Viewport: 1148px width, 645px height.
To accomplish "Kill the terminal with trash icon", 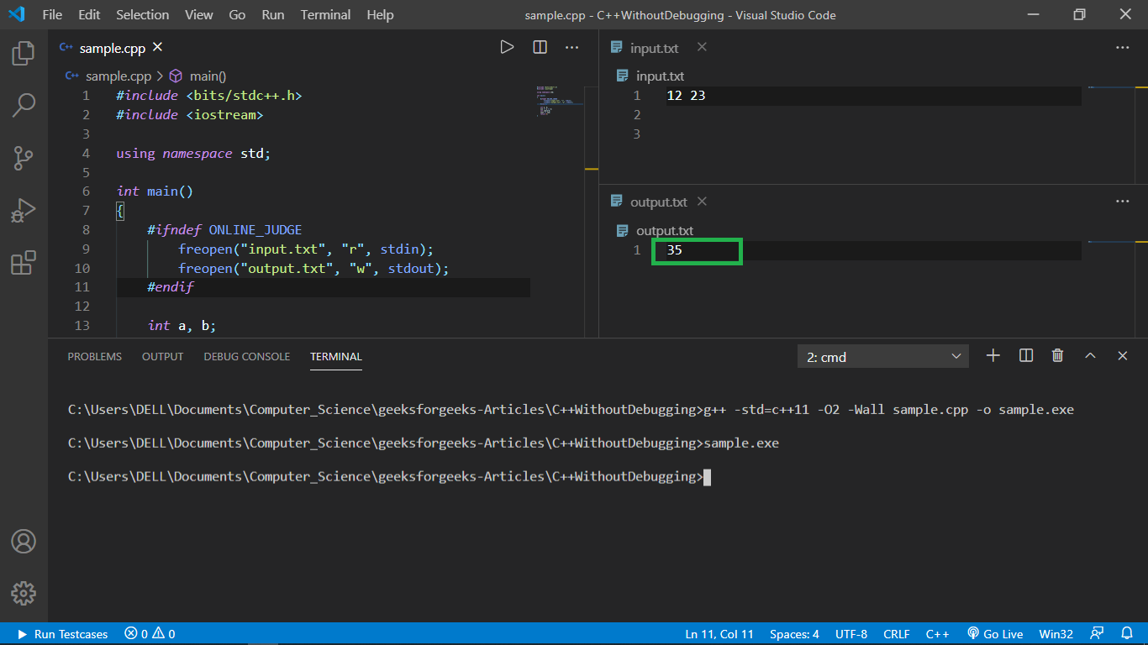I will pos(1058,356).
